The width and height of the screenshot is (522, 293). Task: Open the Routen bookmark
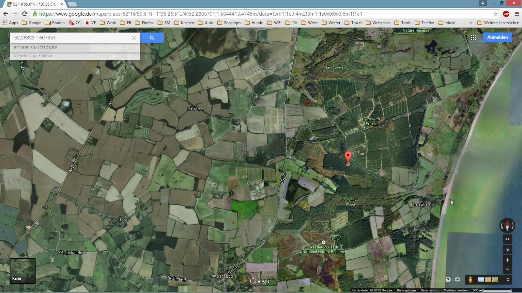(55, 23)
